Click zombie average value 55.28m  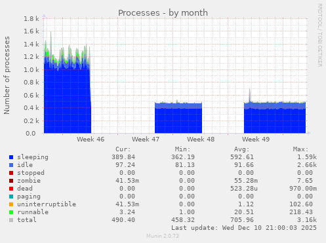pos(246,181)
